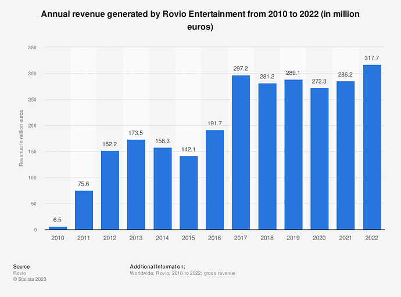
Task: Click the 2015 revenue bar
Action: (x=188, y=193)
